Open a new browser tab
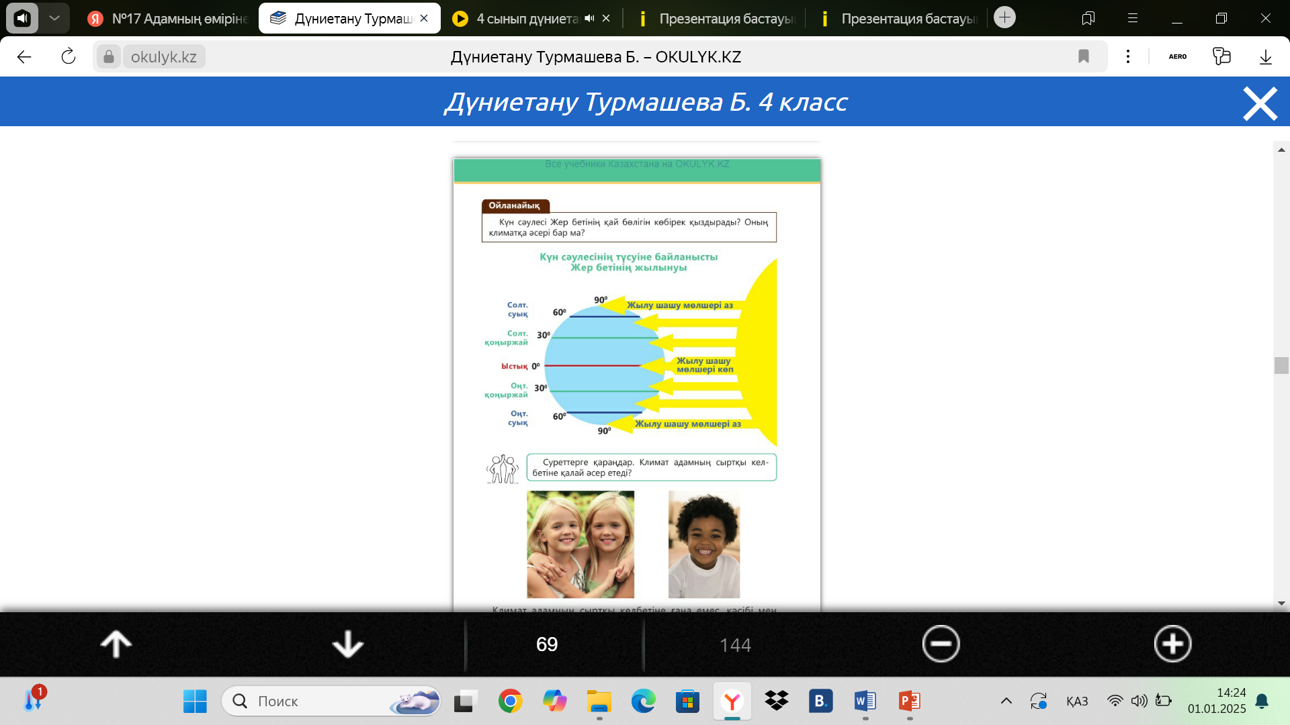 click(1004, 17)
